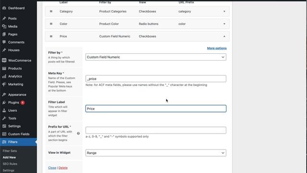The height and width of the screenshot is (173, 307).
Task: Click the WooCommerce logo icon
Action: tap(4, 61)
